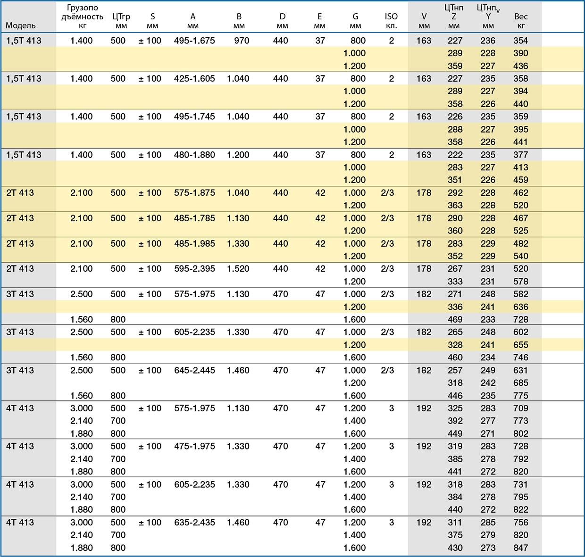This screenshot has width=585, height=557.
Task: Select the weight value '756'
Action: tap(521, 523)
